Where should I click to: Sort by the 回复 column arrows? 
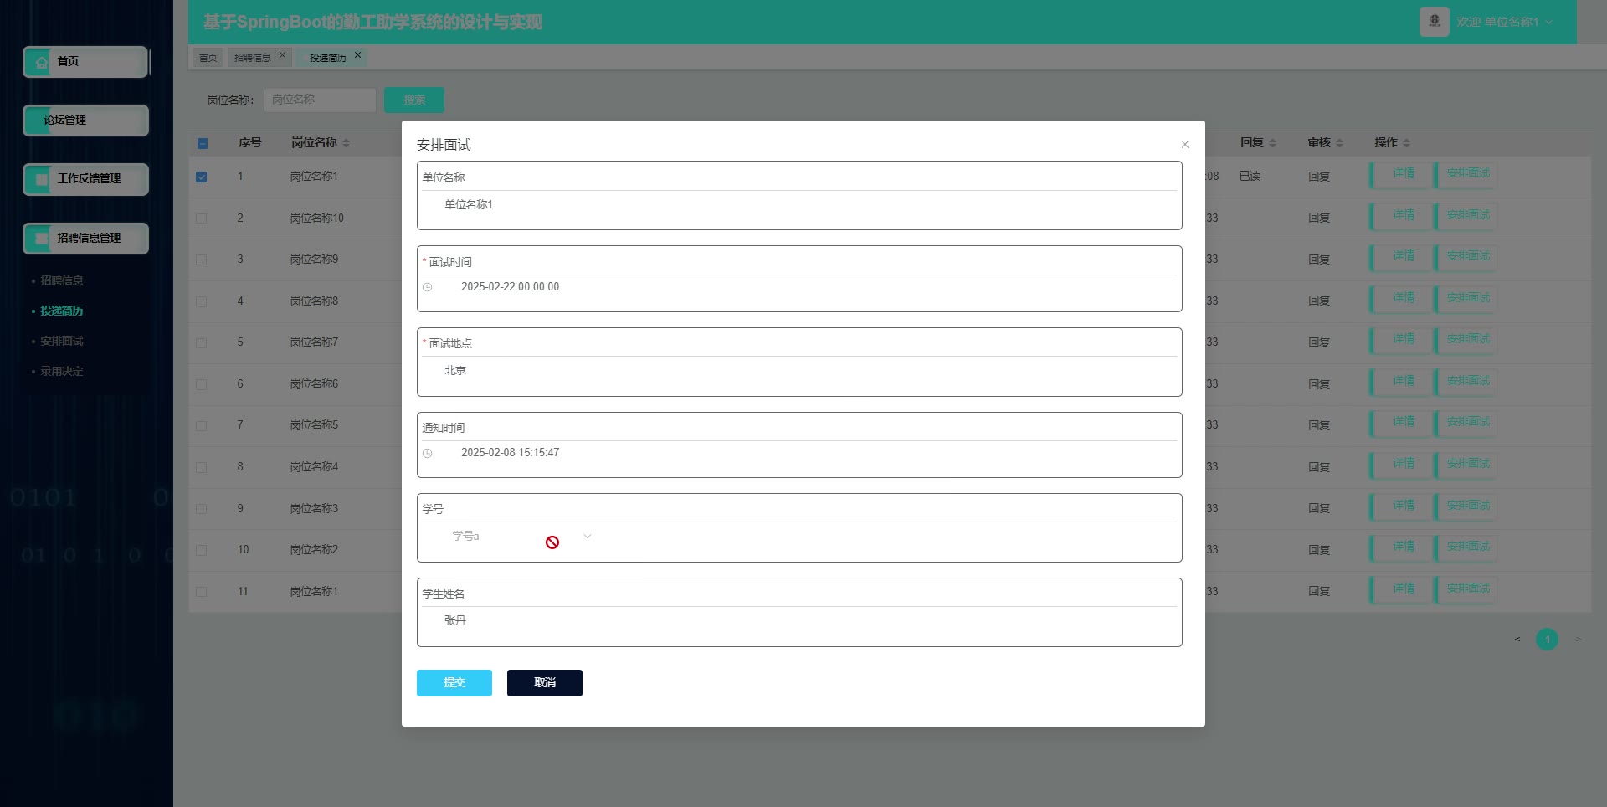(1272, 143)
